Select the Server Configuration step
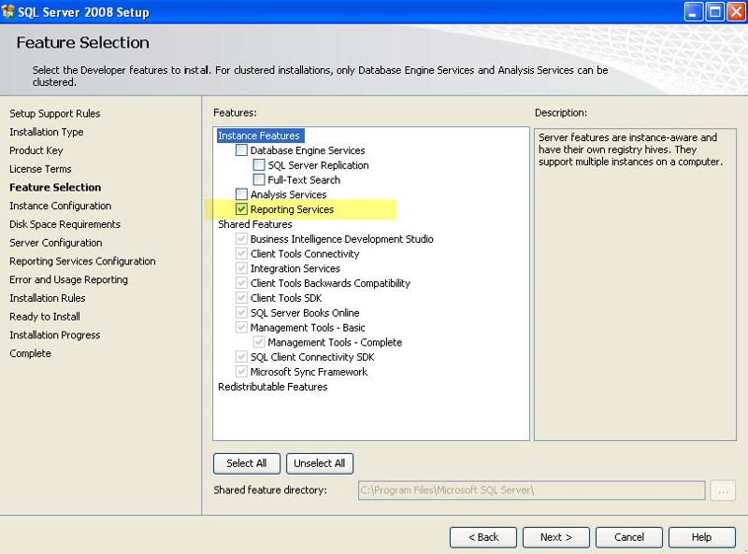 point(56,243)
